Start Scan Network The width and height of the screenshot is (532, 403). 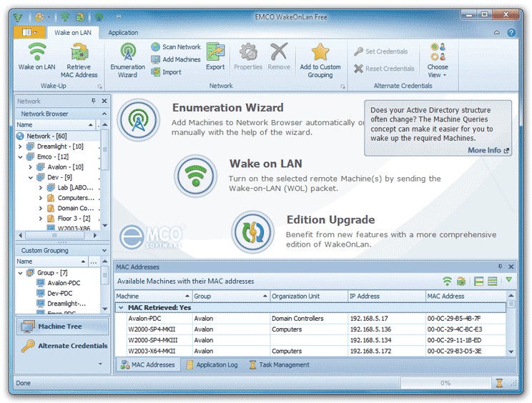[176, 46]
